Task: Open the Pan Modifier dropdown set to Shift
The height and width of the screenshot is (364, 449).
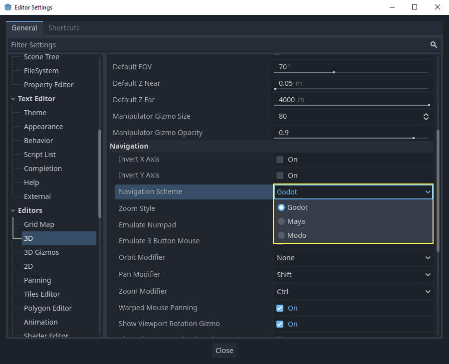Action: point(353,275)
